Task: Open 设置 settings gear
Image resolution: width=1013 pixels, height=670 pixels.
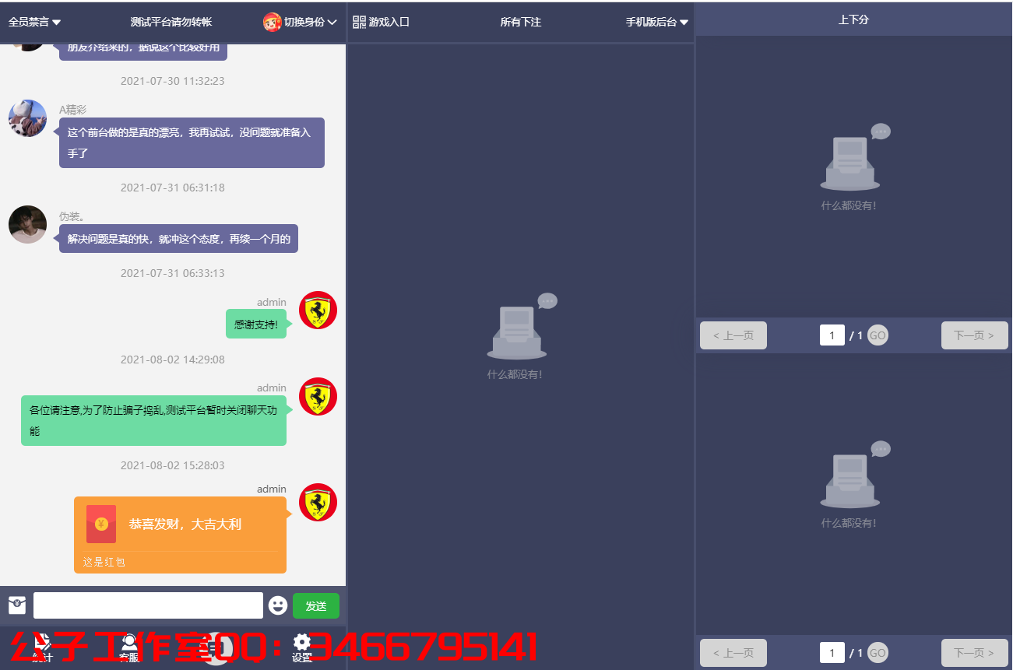Action: click(x=302, y=648)
